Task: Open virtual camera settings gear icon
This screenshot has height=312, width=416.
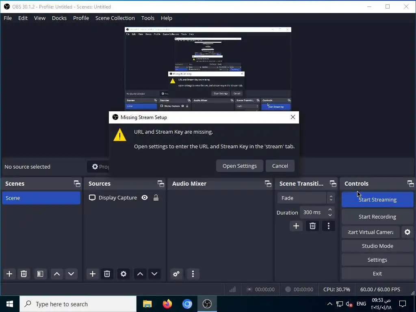Action: (x=407, y=232)
